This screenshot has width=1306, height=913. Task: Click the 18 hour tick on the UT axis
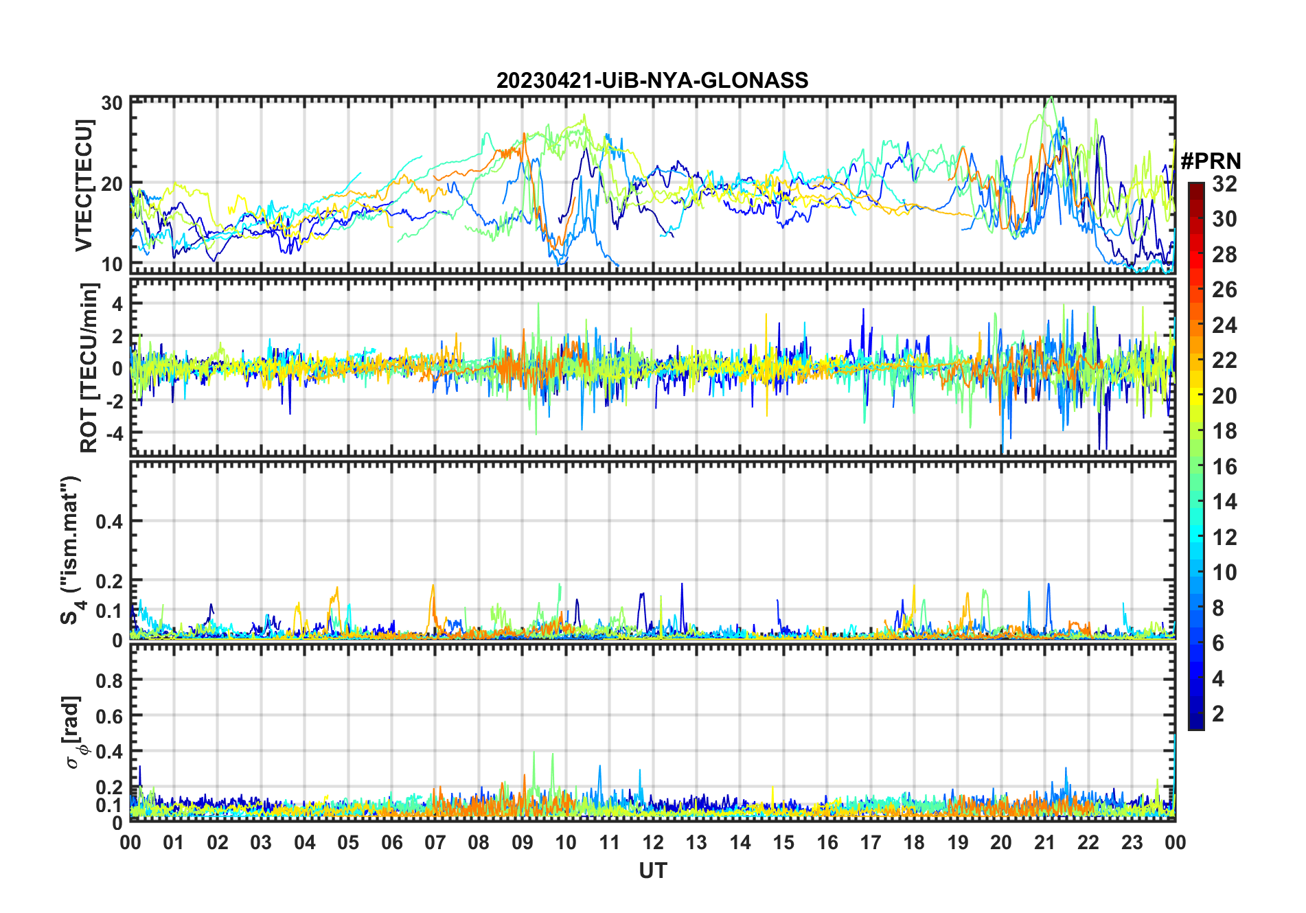[914, 842]
